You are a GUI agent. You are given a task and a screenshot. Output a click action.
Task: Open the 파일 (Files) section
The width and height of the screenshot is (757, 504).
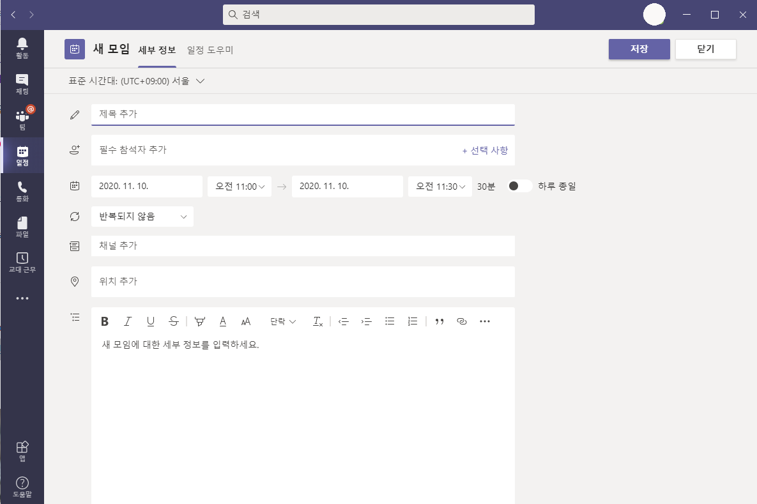point(22,227)
